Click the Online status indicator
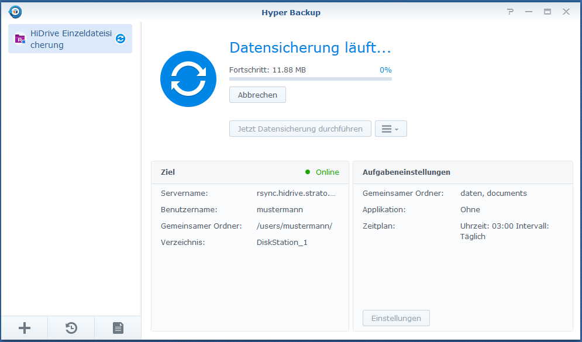The height and width of the screenshot is (342, 582). pyautogui.click(x=322, y=172)
